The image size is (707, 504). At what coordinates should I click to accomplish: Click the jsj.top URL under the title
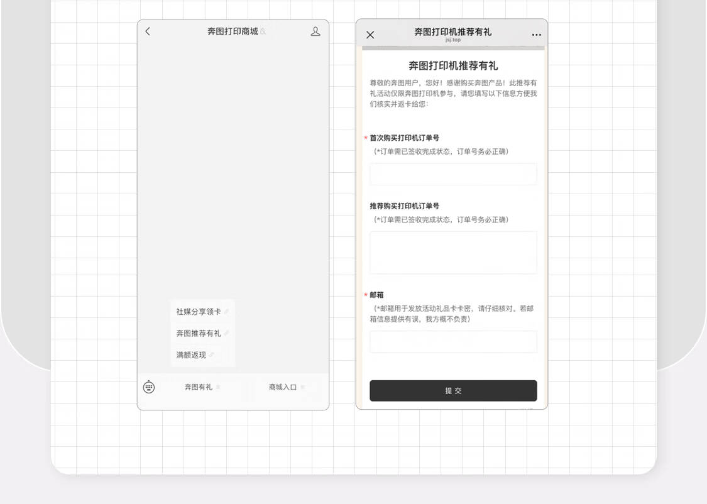tap(453, 40)
